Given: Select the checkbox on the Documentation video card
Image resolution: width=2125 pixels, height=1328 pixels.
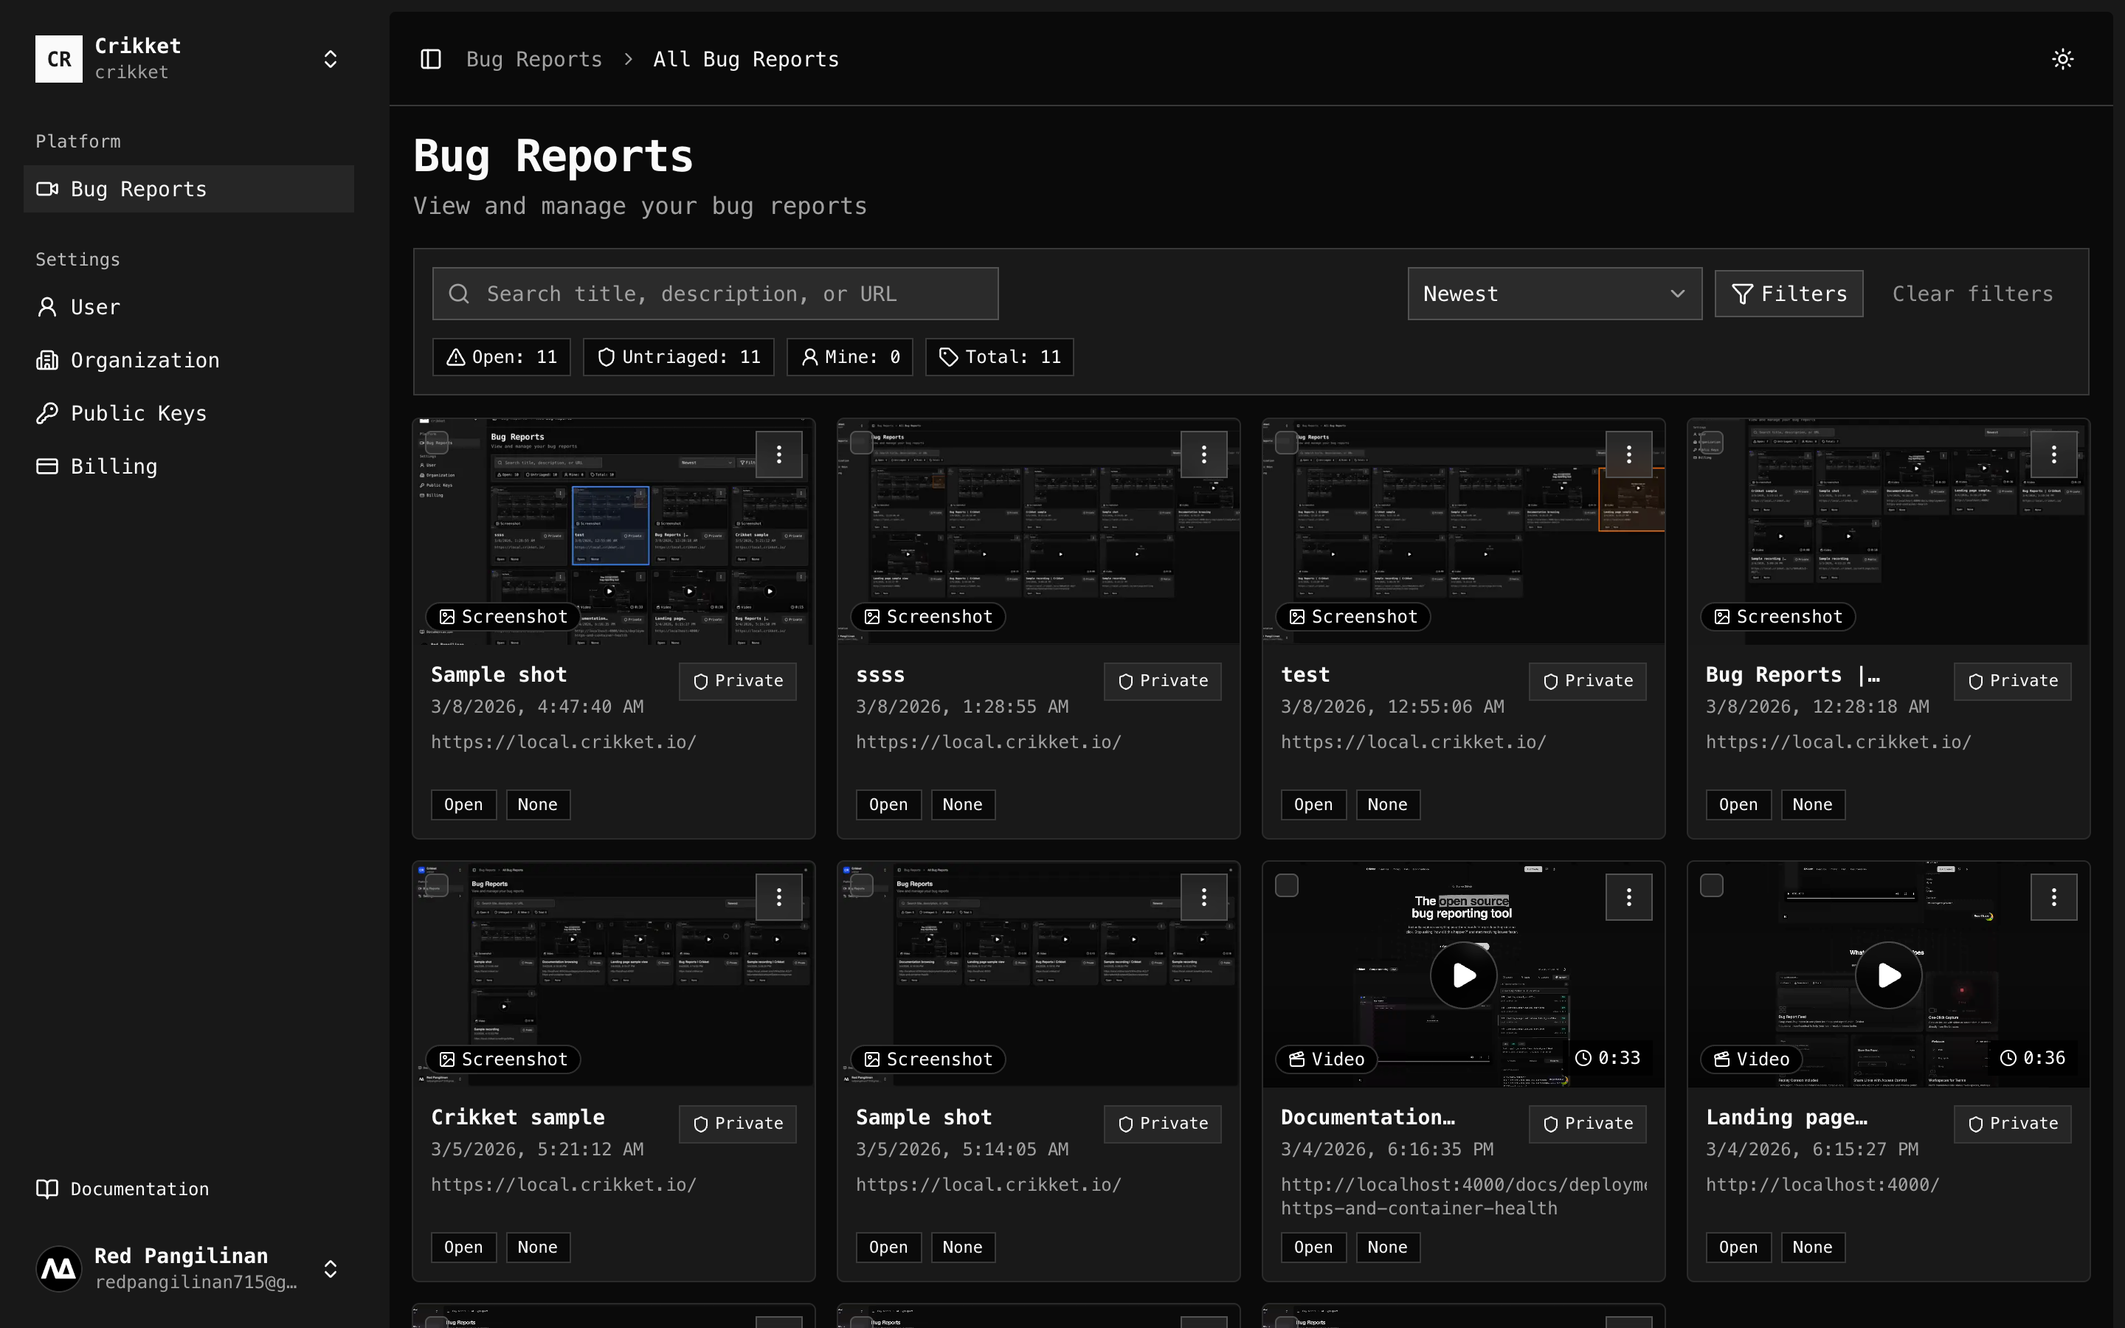Looking at the screenshot, I should tap(1285, 885).
